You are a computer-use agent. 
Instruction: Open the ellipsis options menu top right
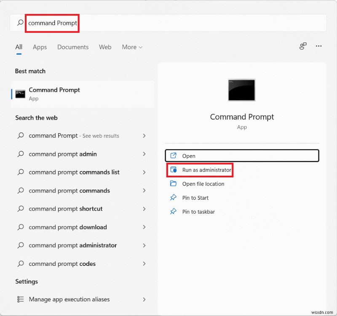point(319,46)
